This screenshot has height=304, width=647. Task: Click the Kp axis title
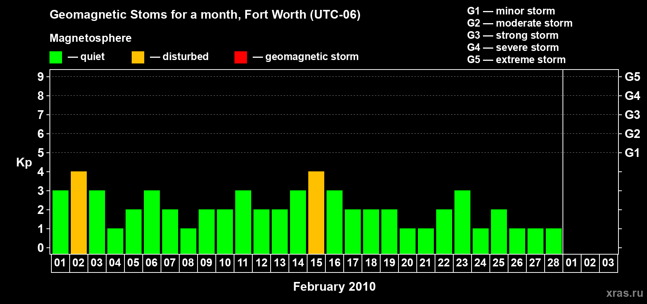[24, 163]
